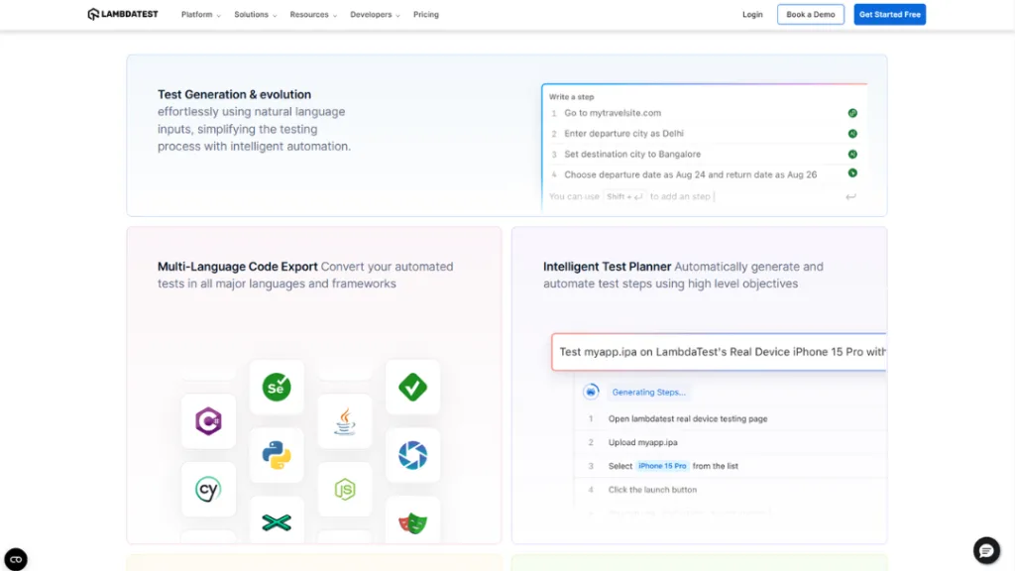Screen dimensions: 1015x571
Task: Select the green diamond checkmark icon
Action: click(x=413, y=388)
